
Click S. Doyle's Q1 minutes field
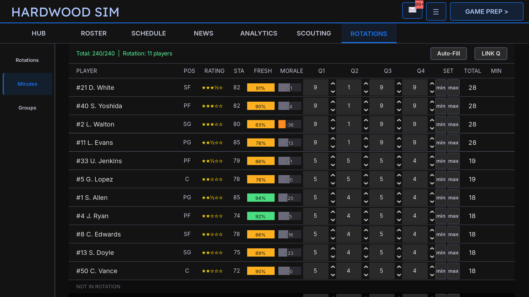coord(315,252)
